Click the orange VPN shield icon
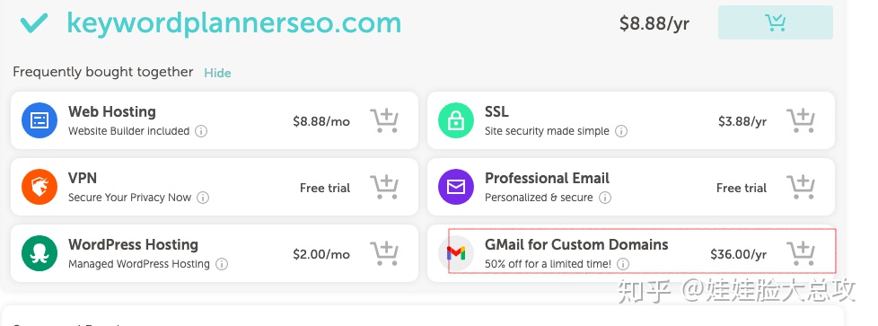Screen dimensions: 878x326 [x=40, y=187]
